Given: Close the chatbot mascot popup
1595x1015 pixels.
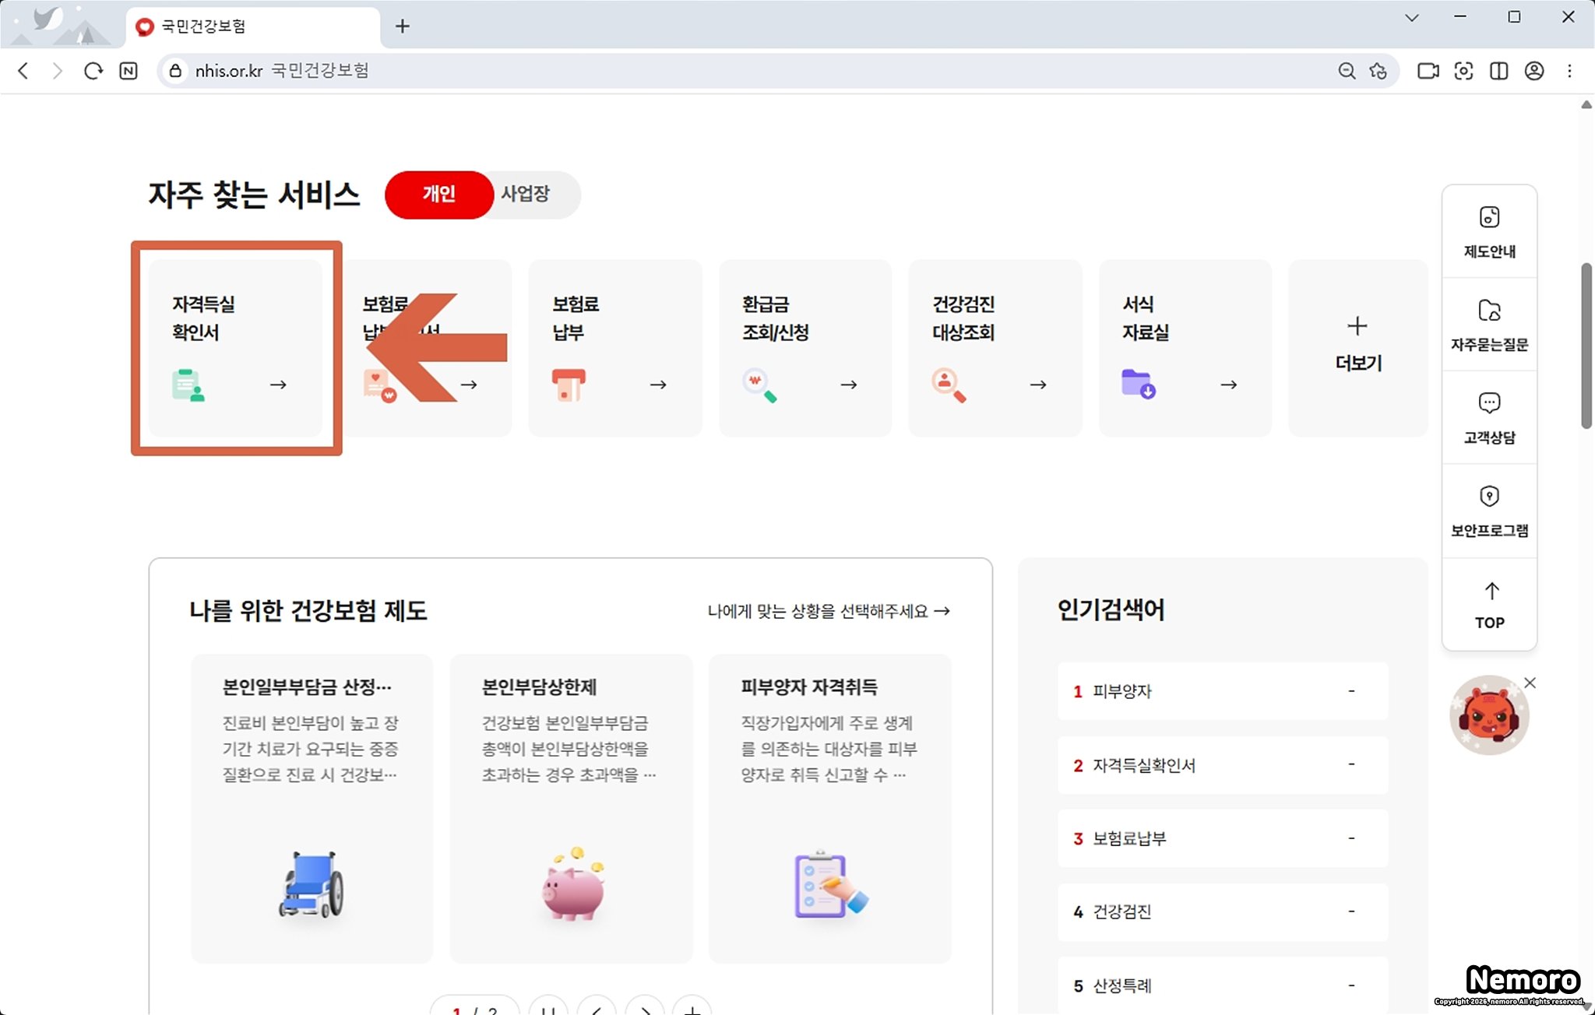Looking at the screenshot, I should click(1530, 683).
